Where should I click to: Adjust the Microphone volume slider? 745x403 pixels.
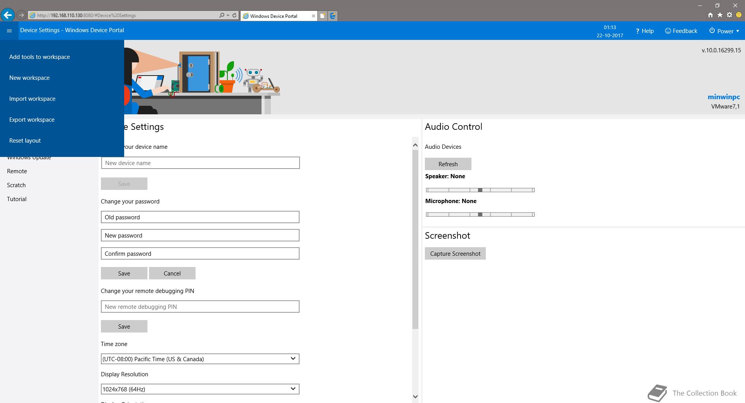tap(480, 214)
